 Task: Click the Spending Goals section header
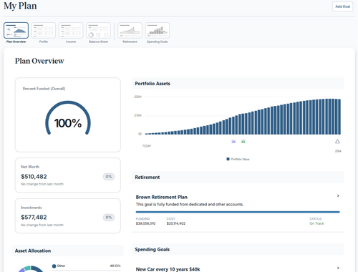[238, 249]
